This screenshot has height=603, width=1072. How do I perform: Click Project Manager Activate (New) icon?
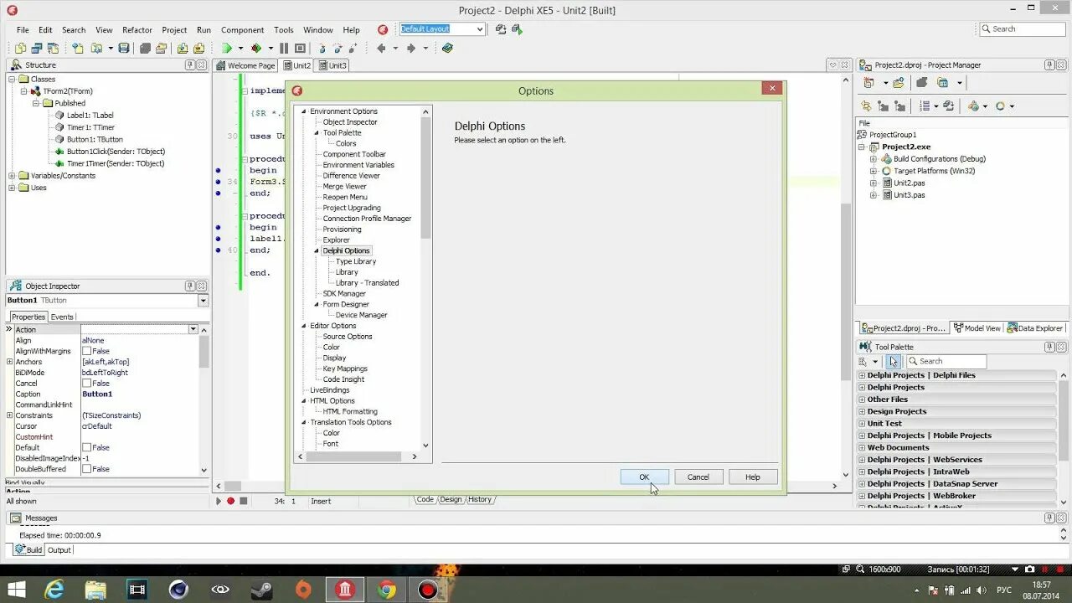(x=868, y=83)
